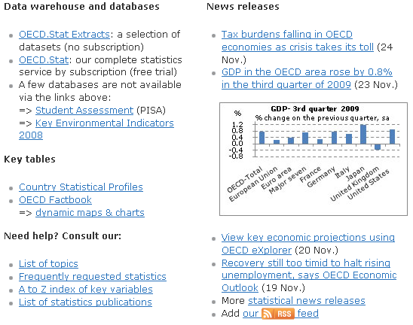
Task: Open the List of topics link
Action: [x=48, y=264]
